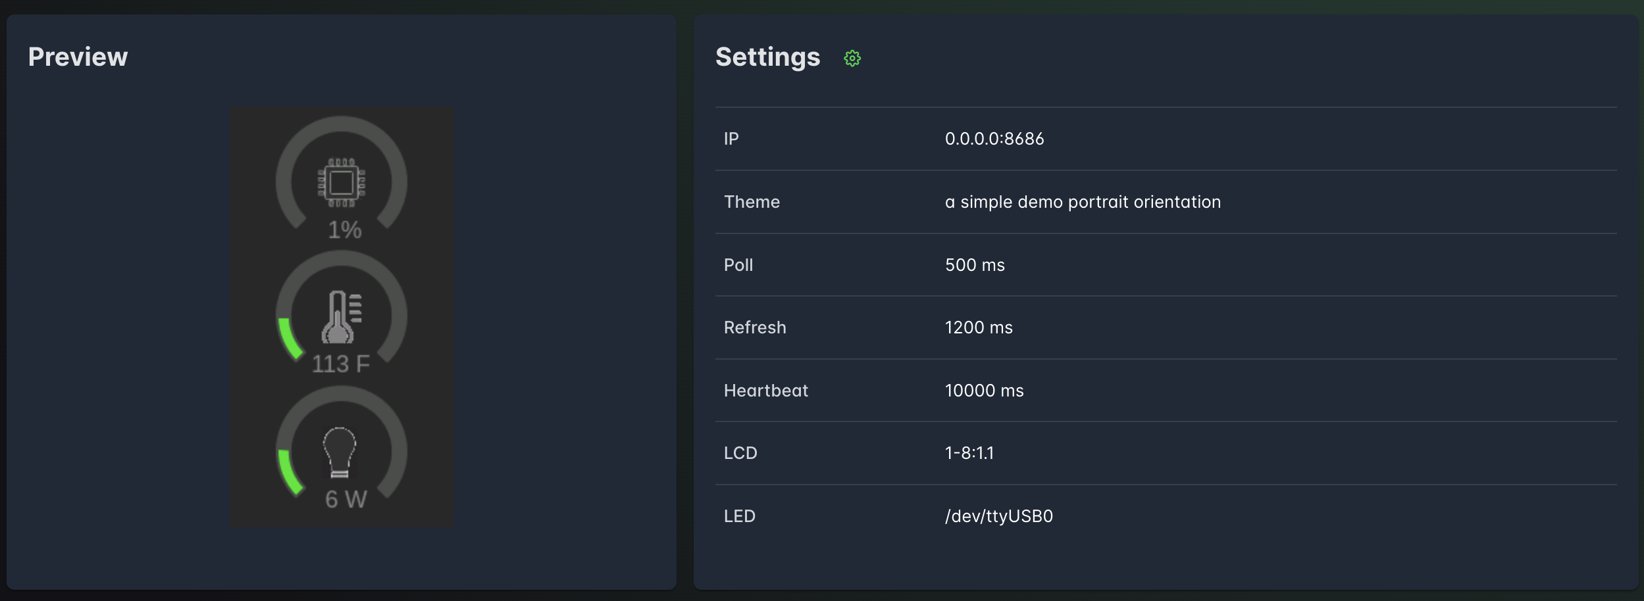Click the green temperature gauge arc
This screenshot has height=601, width=1644.
click(x=290, y=339)
